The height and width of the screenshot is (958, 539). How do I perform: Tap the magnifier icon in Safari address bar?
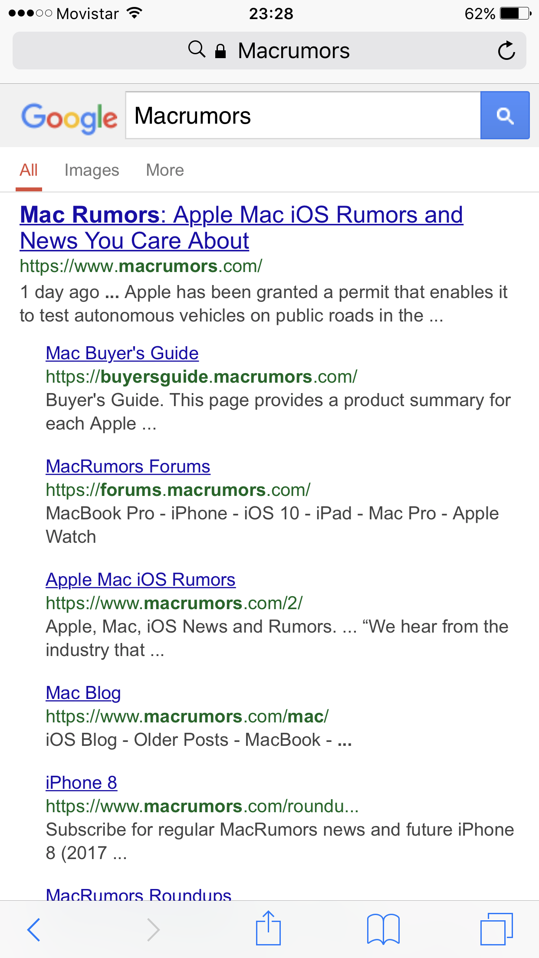click(x=197, y=50)
